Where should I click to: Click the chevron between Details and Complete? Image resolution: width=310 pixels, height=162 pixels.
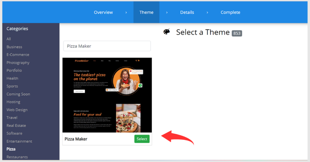tap(207, 12)
